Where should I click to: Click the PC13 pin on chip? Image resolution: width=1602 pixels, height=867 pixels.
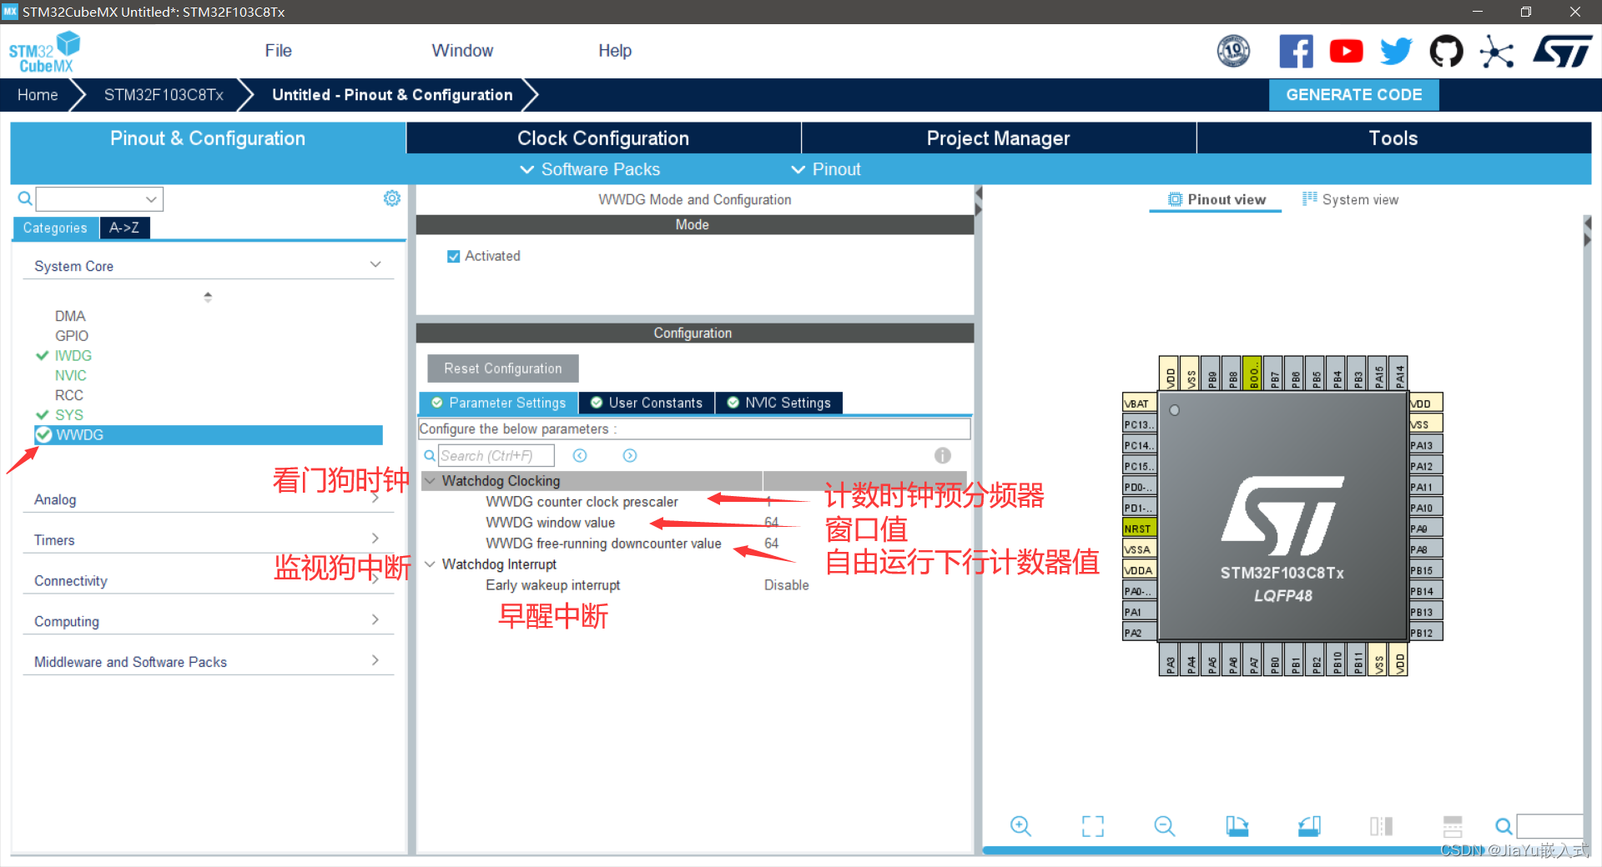click(1139, 424)
